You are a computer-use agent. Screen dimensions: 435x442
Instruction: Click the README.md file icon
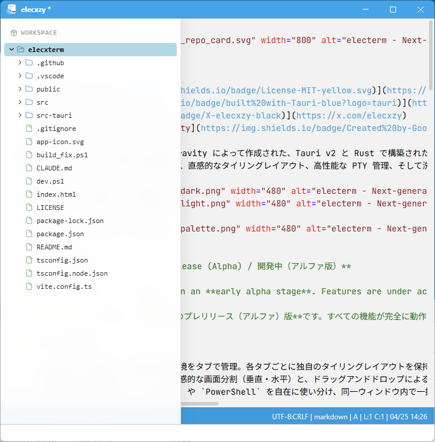(x=29, y=247)
